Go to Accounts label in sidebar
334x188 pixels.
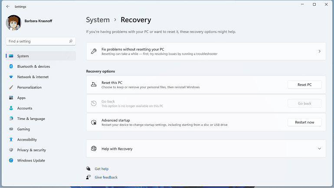(x=25, y=108)
